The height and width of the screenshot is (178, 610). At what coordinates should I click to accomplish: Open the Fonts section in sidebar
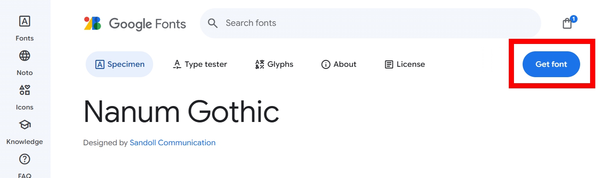(x=25, y=28)
